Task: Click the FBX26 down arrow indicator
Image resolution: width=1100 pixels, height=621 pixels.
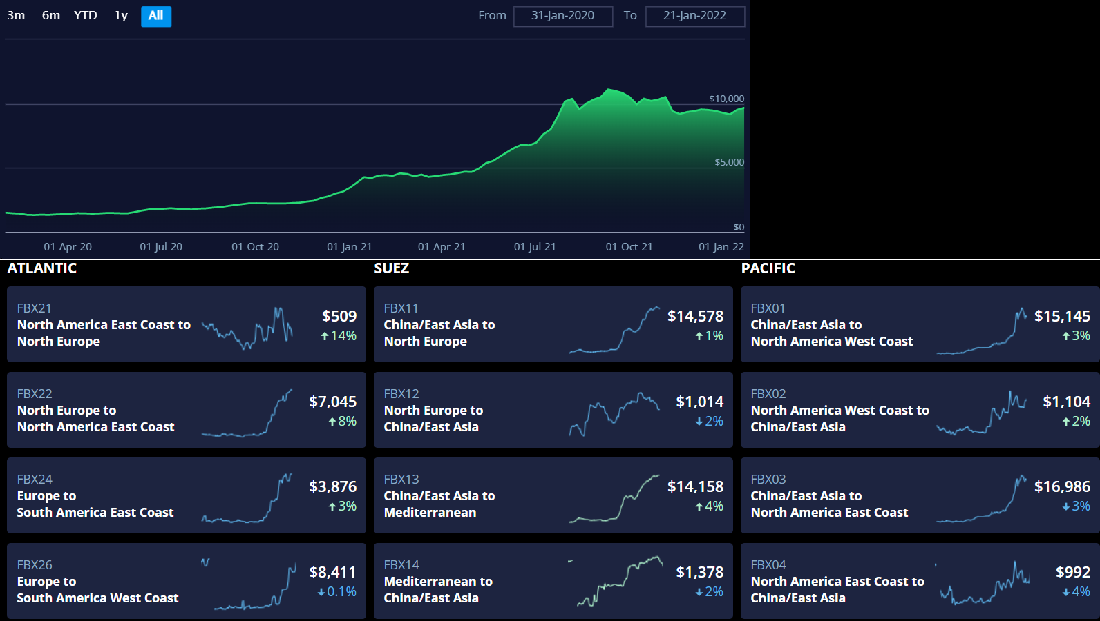Action: (x=321, y=592)
